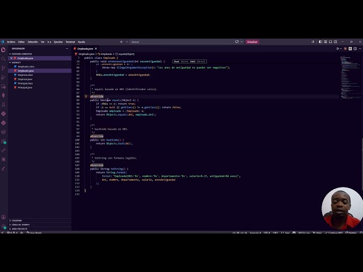This screenshot has width=363, height=272.
Task: Toggle the secondary side bar
Action: 335,42
